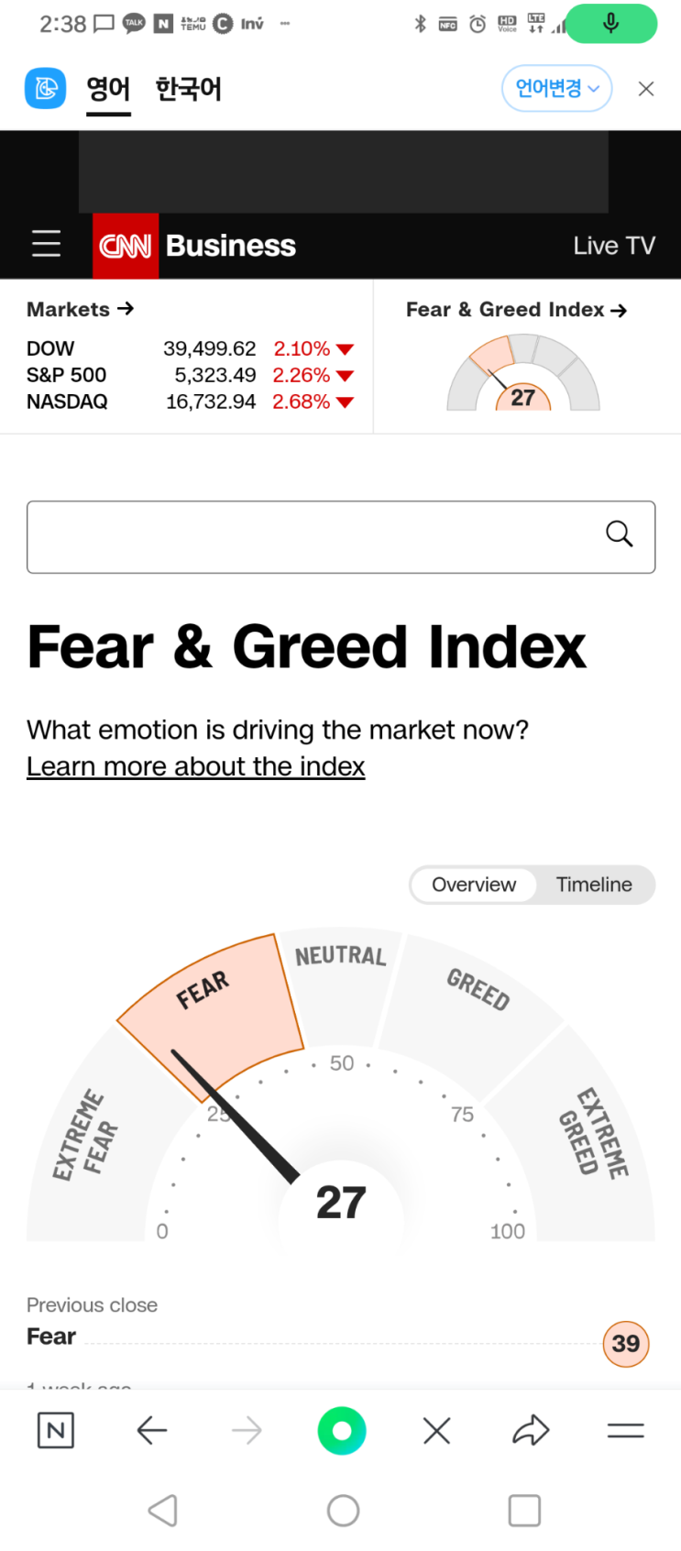The height and width of the screenshot is (1551, 681).
Task: Open the CNN hamburger menu
Action: click(x=46, y=245)
